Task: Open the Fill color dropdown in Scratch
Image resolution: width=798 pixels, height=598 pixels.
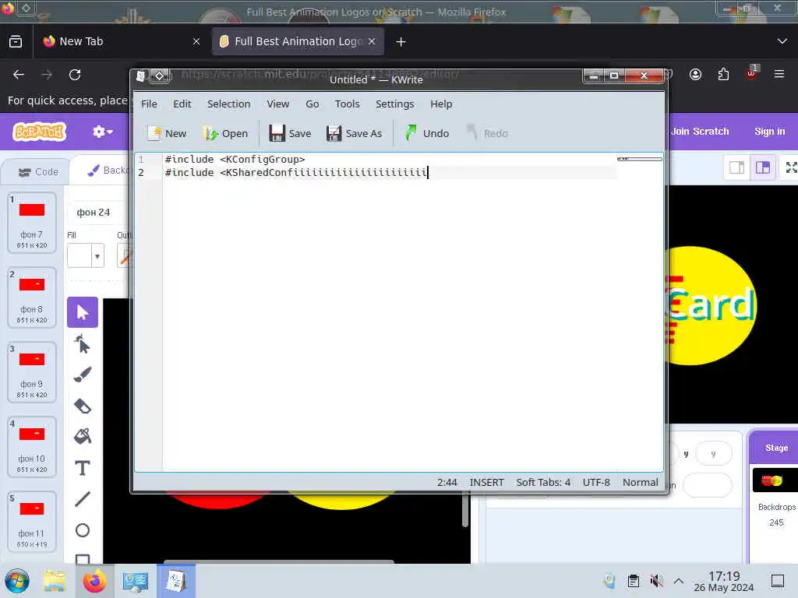Action: click(86, 255)
